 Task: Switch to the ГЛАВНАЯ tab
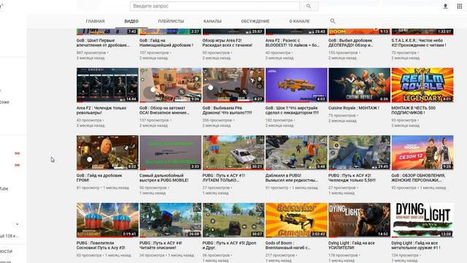[96, 21]
